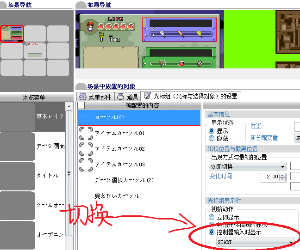Click the 所分配变量 link label
This screenshot has height=250, width=300.
tap(264, 138)
